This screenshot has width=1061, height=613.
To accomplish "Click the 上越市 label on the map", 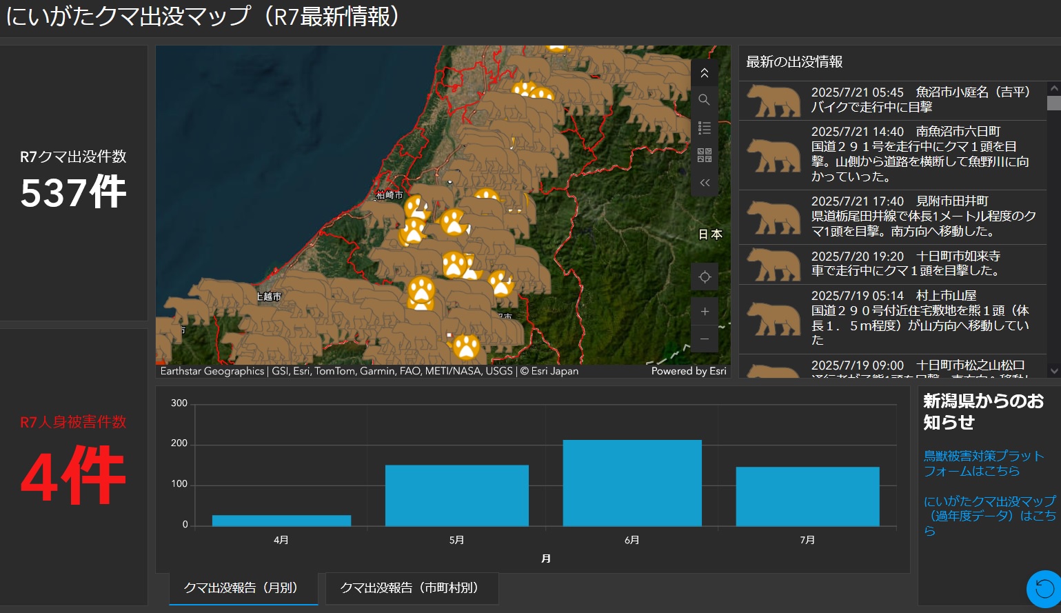I will point(269,297).
